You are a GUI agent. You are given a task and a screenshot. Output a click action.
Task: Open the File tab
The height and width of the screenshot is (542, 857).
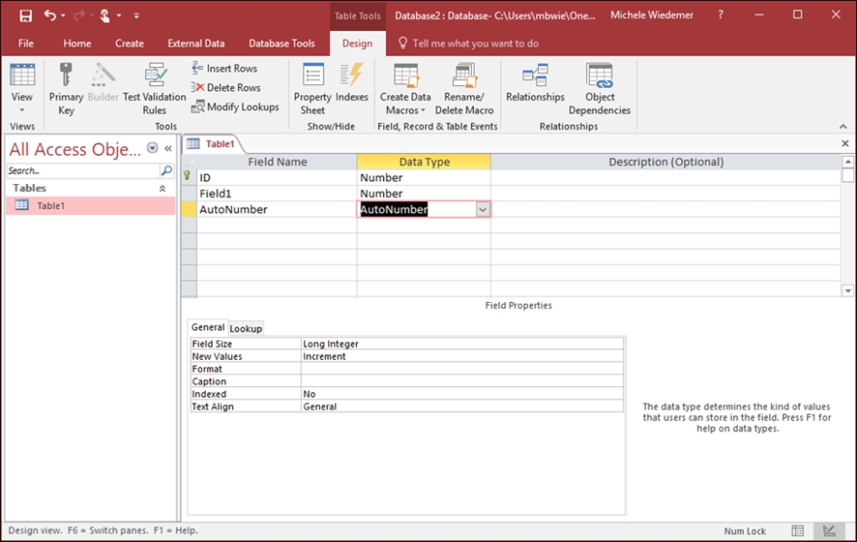[25, 44]
